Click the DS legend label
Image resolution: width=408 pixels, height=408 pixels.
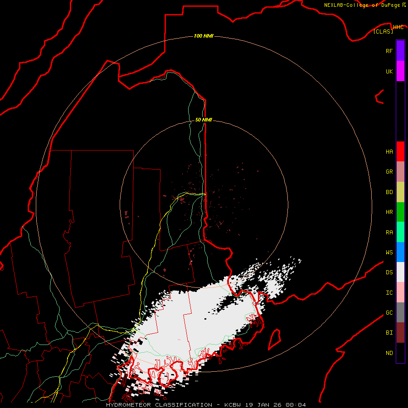point(389,272)
